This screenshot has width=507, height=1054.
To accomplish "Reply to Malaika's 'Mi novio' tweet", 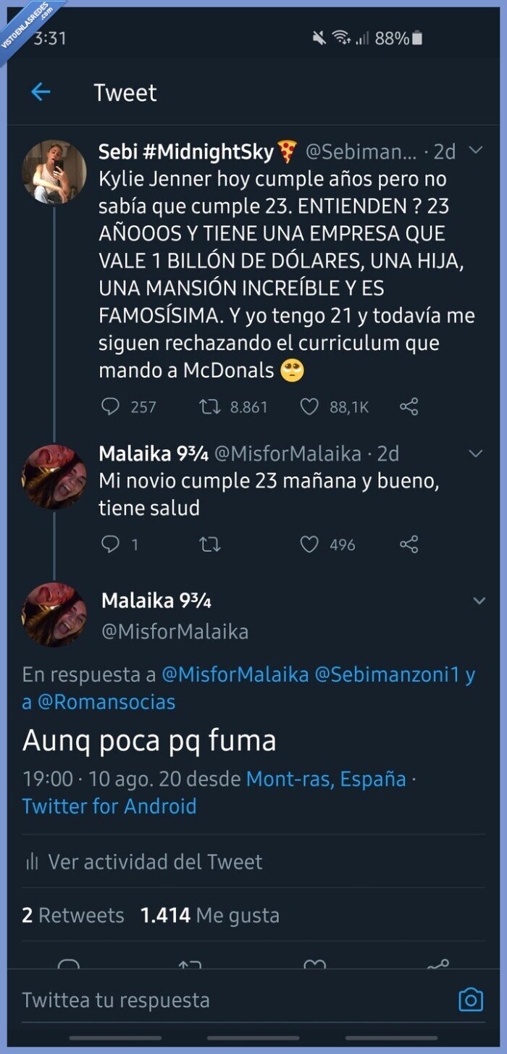I will click(110, 544).
